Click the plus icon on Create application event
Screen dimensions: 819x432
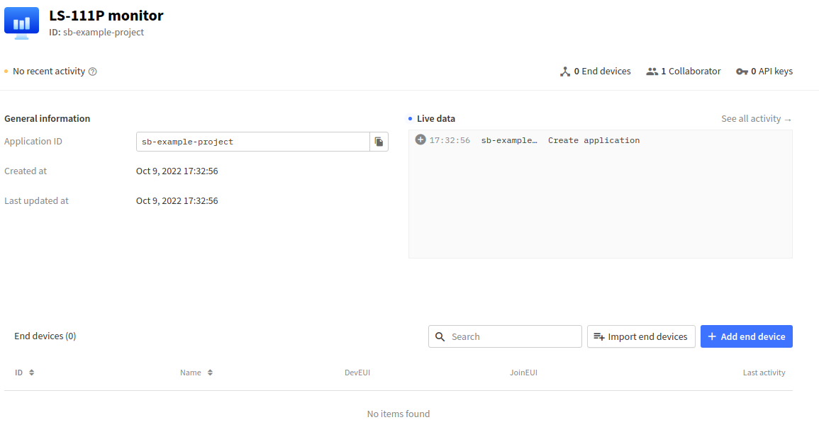click(420, 140)
